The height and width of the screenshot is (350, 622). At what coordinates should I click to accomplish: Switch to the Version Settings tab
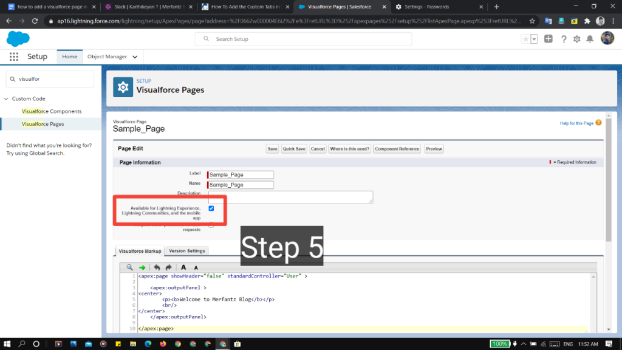point(187,250)
